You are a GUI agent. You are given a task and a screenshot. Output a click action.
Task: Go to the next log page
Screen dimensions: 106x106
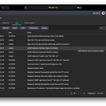pyautogui.click(x=78, y=93)
